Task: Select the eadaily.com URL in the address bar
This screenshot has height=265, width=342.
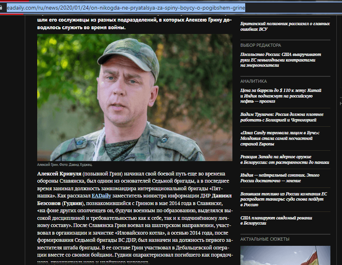Action: coord(126,8)
